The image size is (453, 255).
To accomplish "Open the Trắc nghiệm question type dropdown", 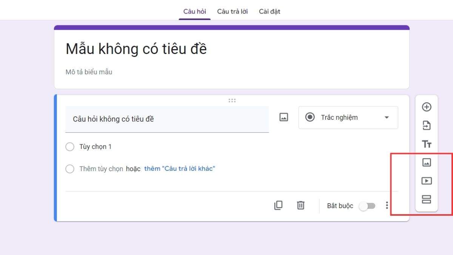I will pos(348,117).
